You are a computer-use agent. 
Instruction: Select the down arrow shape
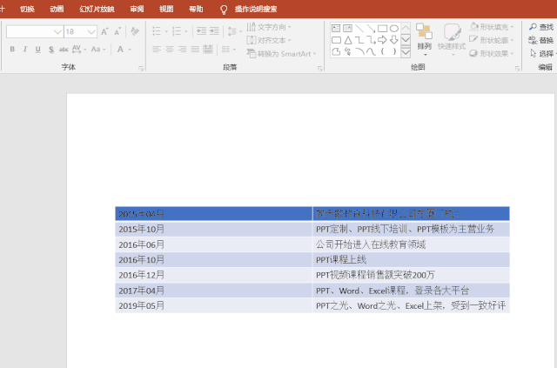pos(394,40)
